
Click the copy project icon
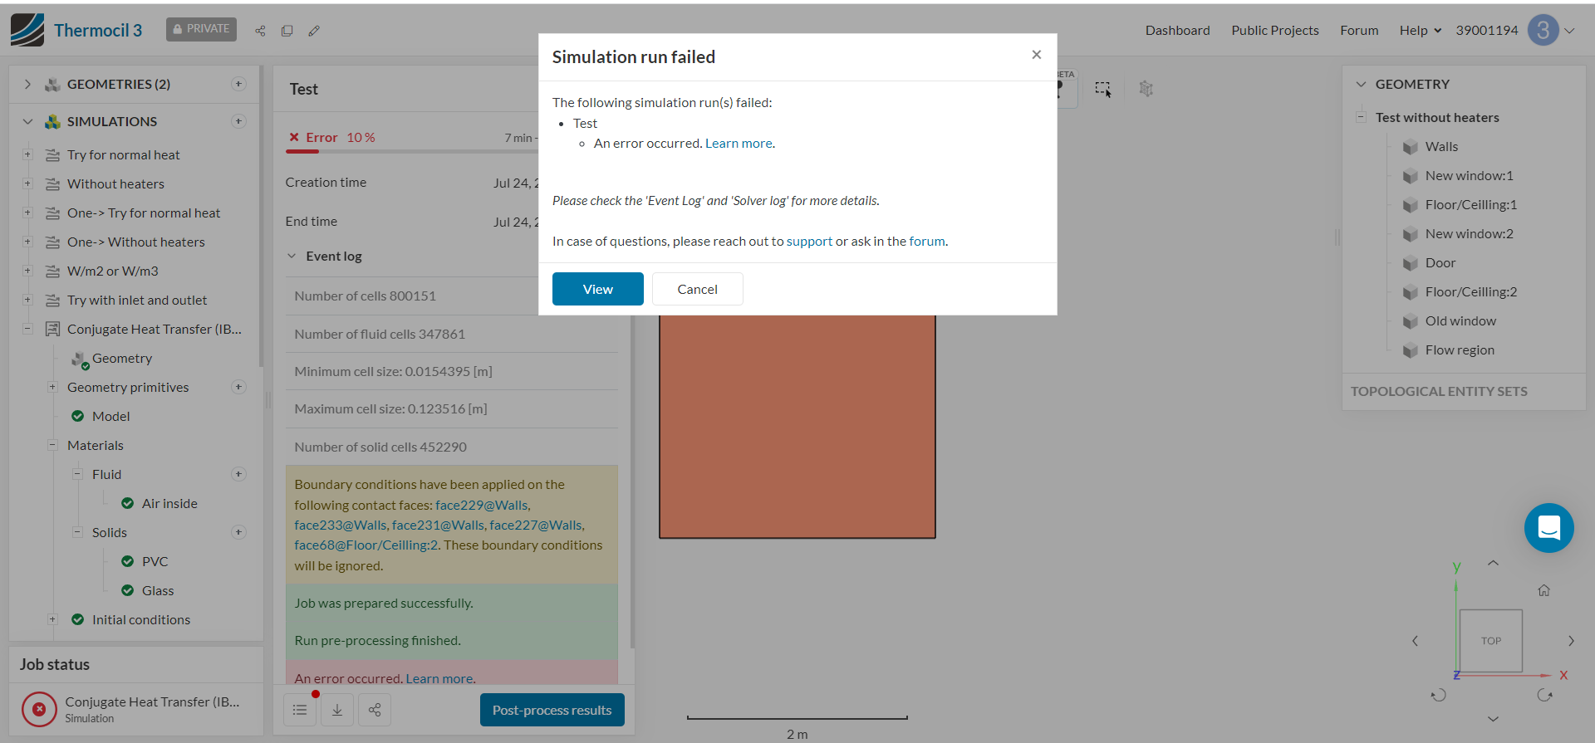(287, 31)
